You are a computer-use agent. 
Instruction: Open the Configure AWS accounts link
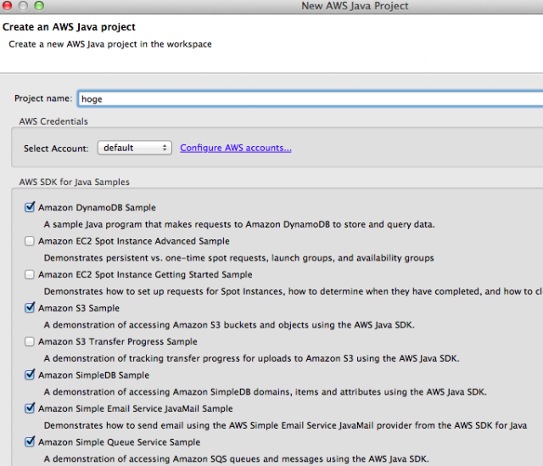coord(236,148)
